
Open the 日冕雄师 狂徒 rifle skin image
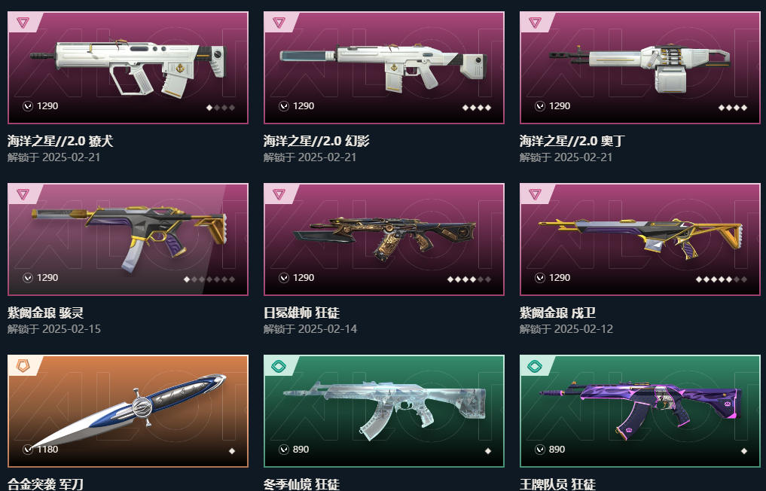click(384, 237)
